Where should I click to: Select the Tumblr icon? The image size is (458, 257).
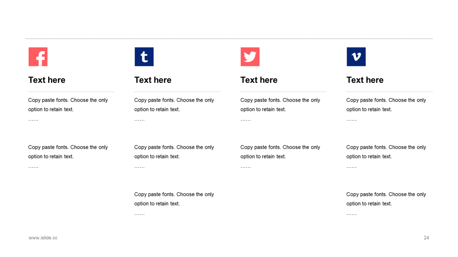coord(144,57)
